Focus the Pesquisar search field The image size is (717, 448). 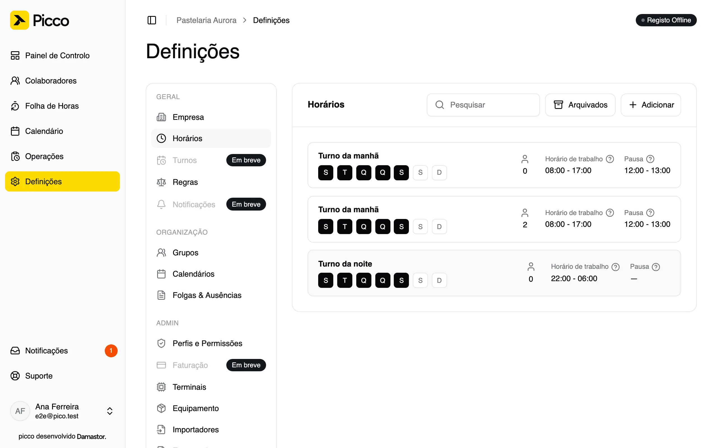pos(483,105)
